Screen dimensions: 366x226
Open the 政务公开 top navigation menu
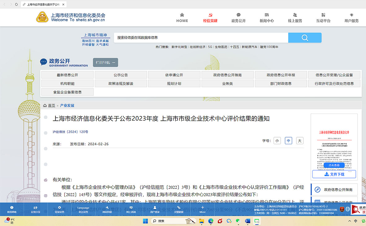click(238, 18)
